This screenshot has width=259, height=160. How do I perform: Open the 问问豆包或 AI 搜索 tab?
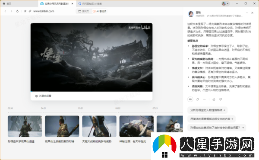point(90,3)
